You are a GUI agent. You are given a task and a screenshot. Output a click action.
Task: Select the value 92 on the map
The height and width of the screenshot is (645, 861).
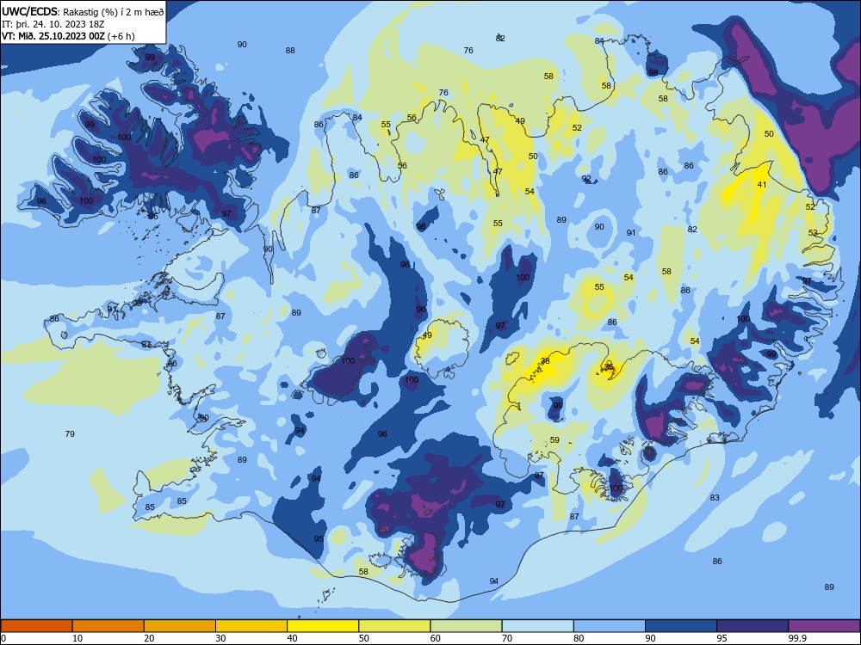586,179
